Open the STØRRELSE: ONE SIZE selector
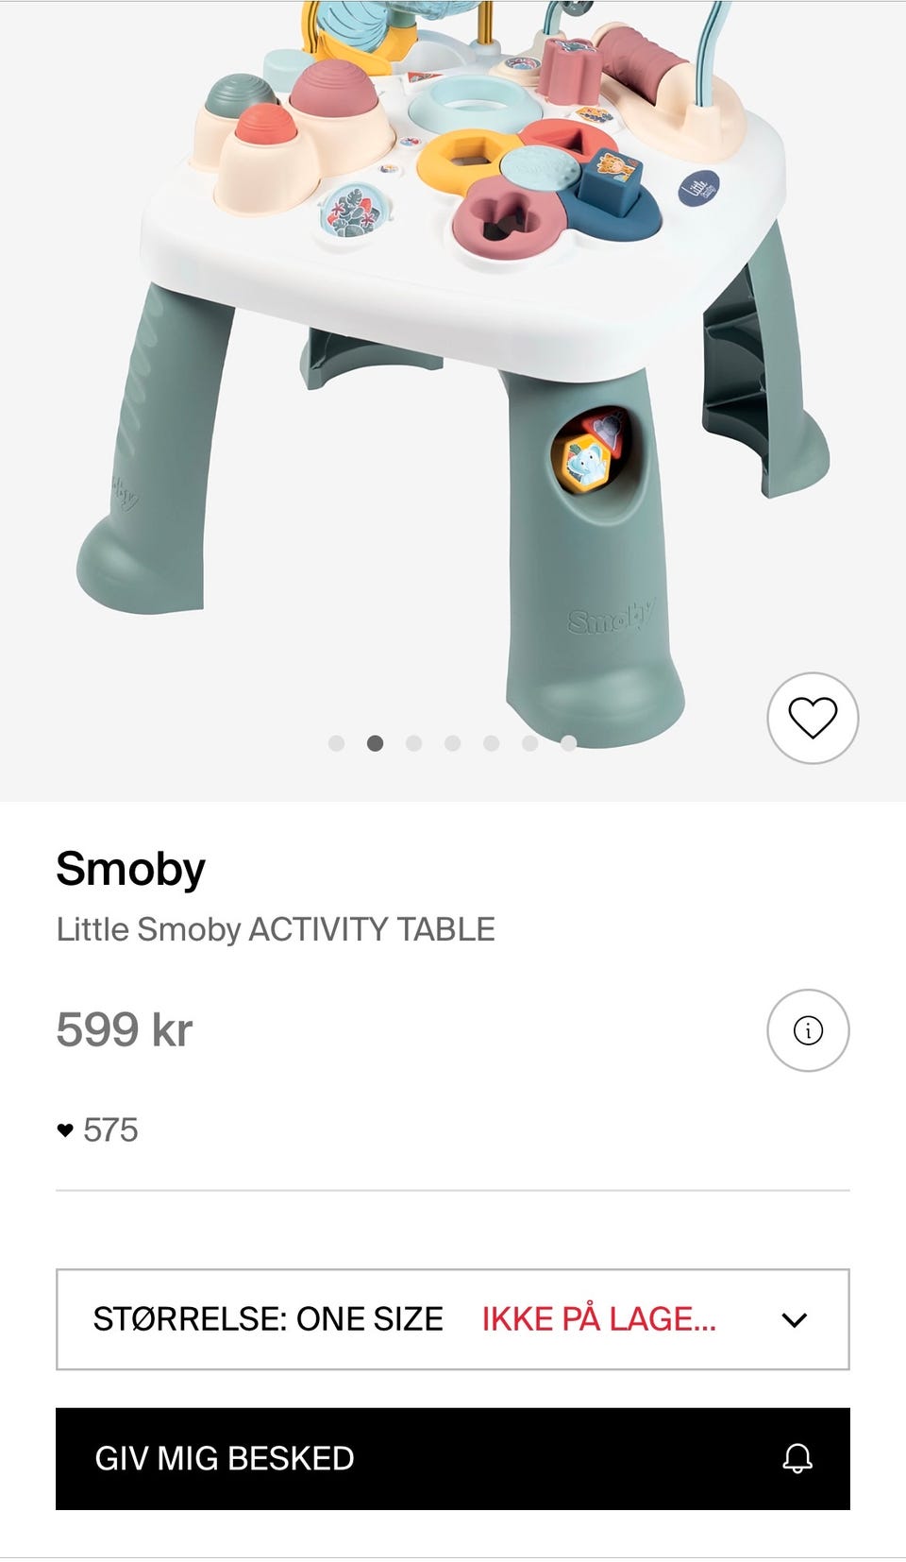This screenshot has height=1562, width=906. (x=453, y=1319)
